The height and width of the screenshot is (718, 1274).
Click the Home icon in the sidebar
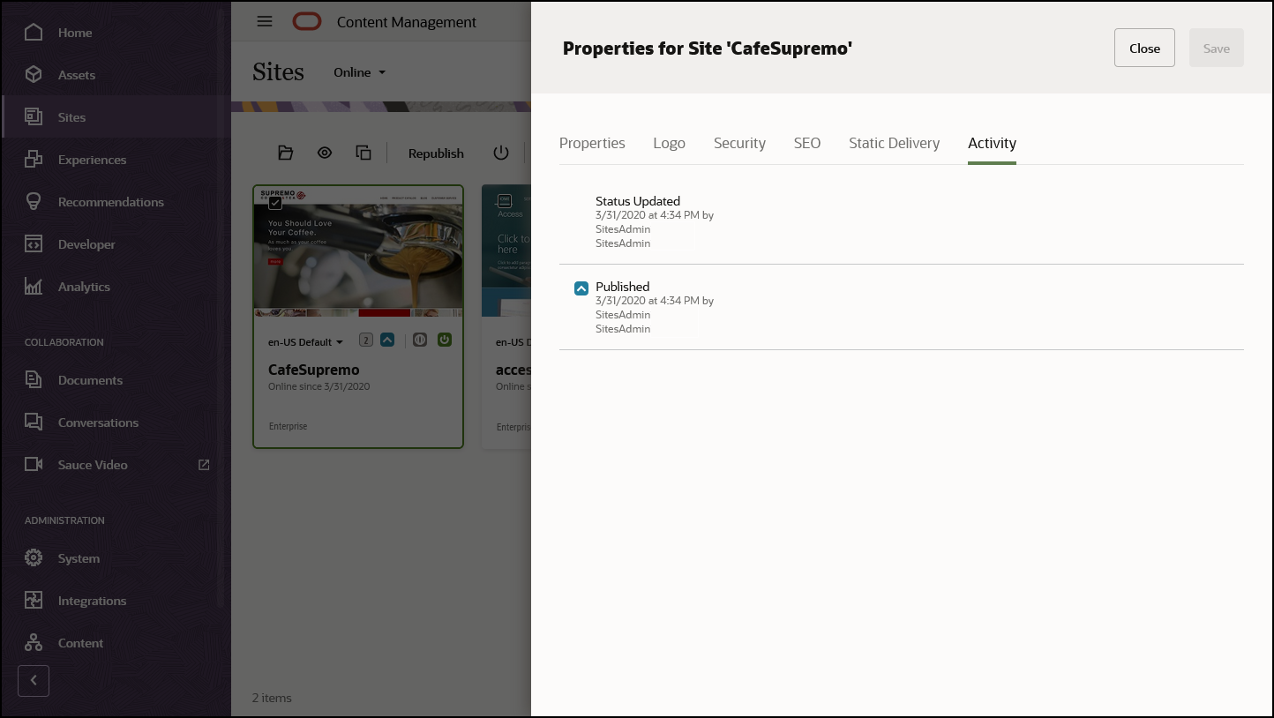click(34, 33)
